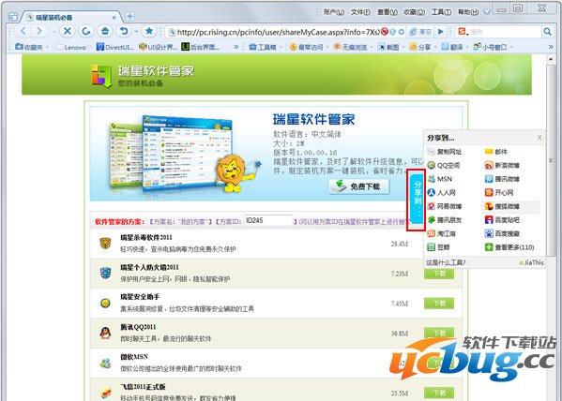Share to 新浪微博 in the share panel
The image size is (562, 401).
(502, 166)
